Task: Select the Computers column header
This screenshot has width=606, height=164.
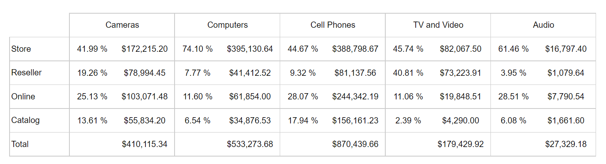Action: (227, 25)
